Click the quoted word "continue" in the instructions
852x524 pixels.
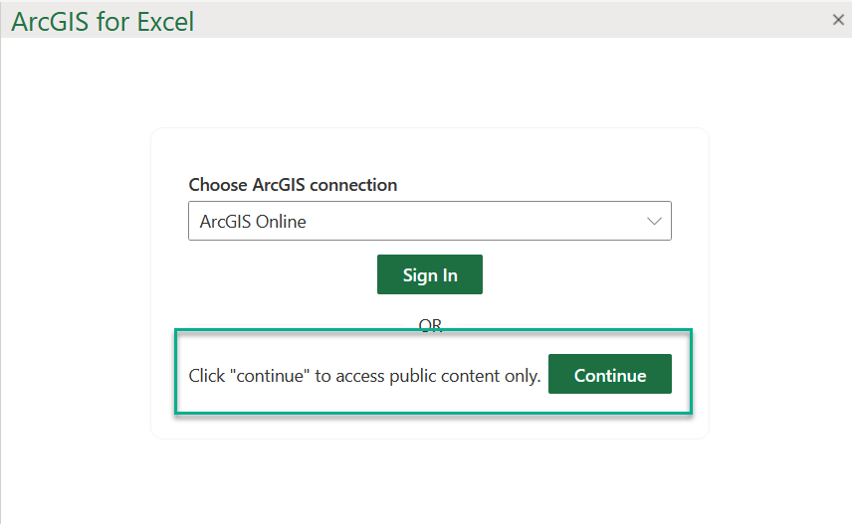266,376
